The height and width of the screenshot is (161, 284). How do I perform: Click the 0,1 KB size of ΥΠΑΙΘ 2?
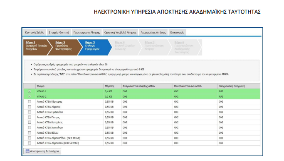(108, 96)
